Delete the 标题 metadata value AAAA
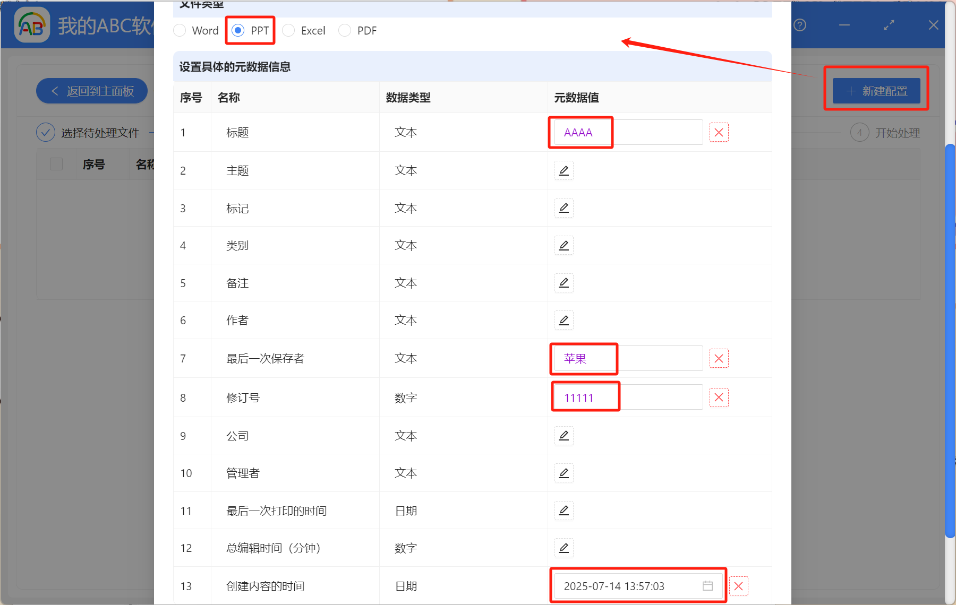Image resolution: width=956 pixels, height=605 pixels. click(719, 132)
